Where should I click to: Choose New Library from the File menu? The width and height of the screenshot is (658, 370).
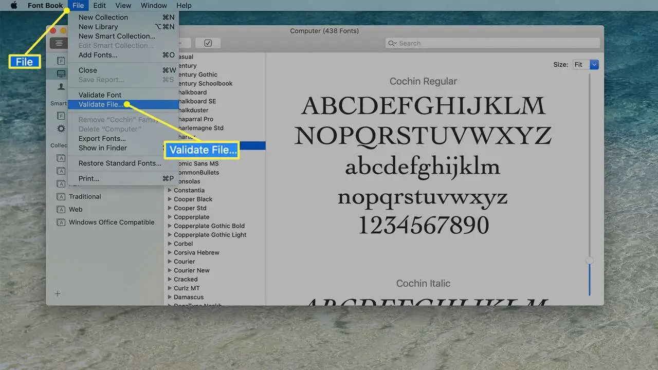123,27
